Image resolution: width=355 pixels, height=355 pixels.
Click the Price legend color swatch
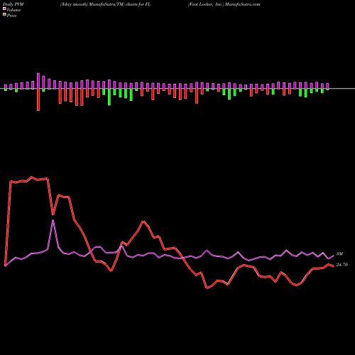(x=4, y=14)
